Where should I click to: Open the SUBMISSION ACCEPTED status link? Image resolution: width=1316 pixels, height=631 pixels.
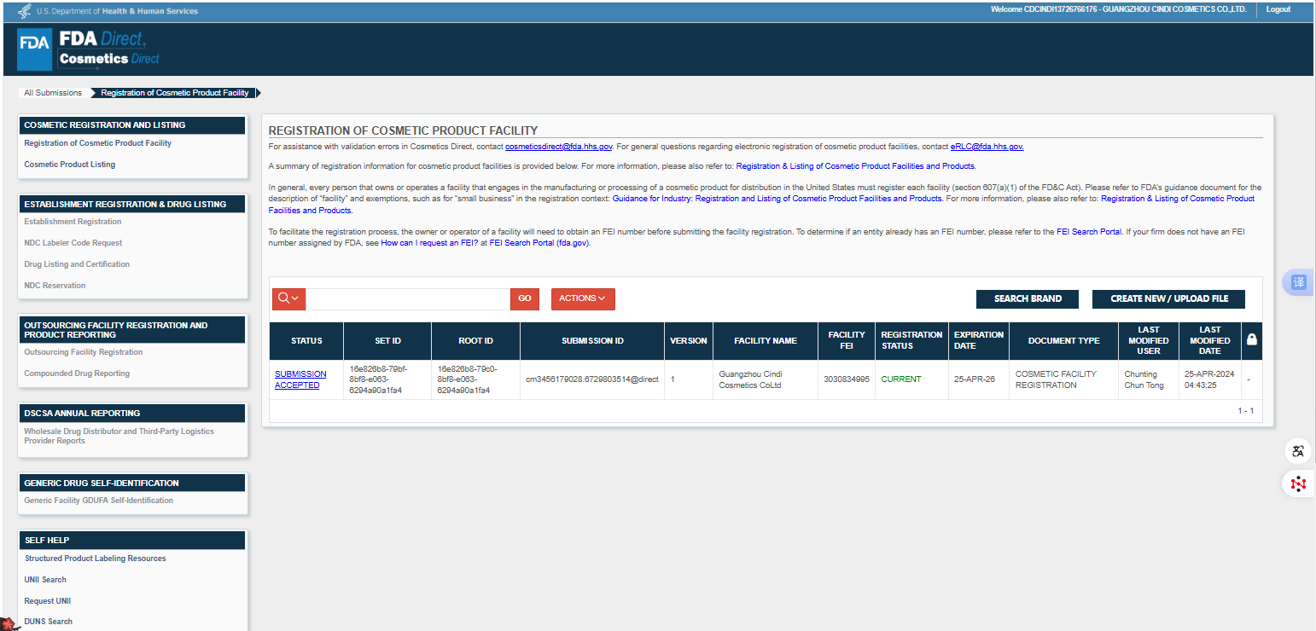(x=300, y=379)
